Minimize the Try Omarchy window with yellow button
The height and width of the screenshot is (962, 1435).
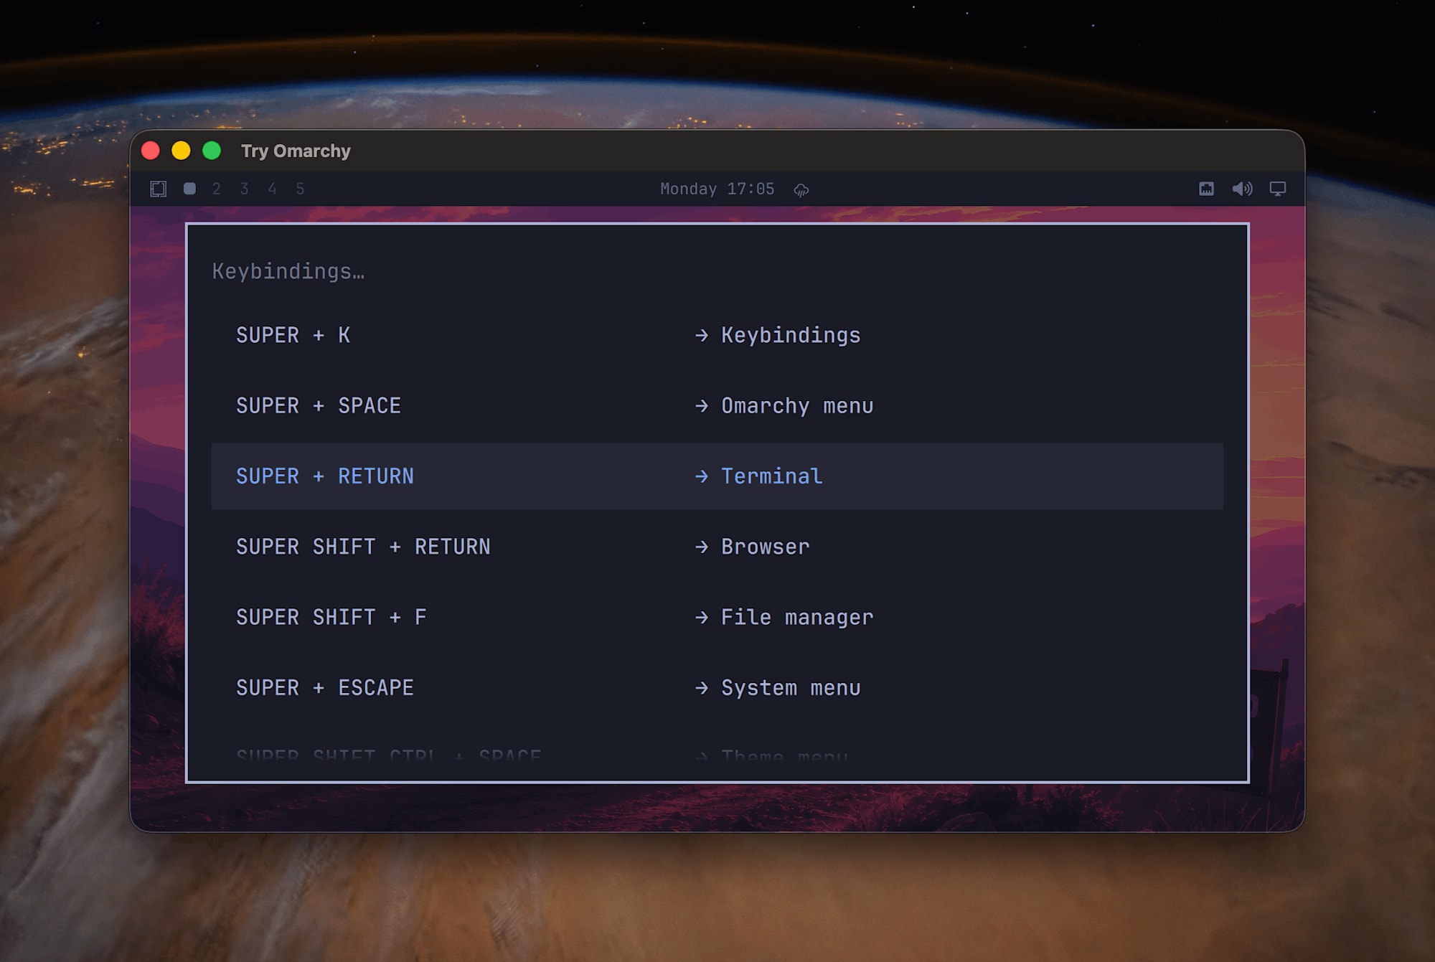point(181,151)
